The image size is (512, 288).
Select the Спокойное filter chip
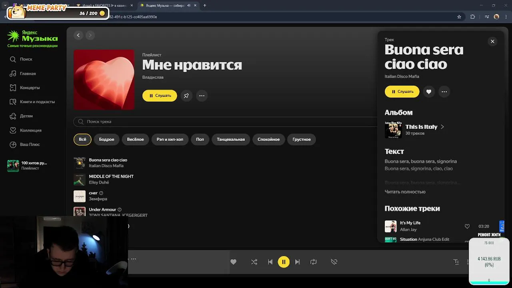pos(269,139)
